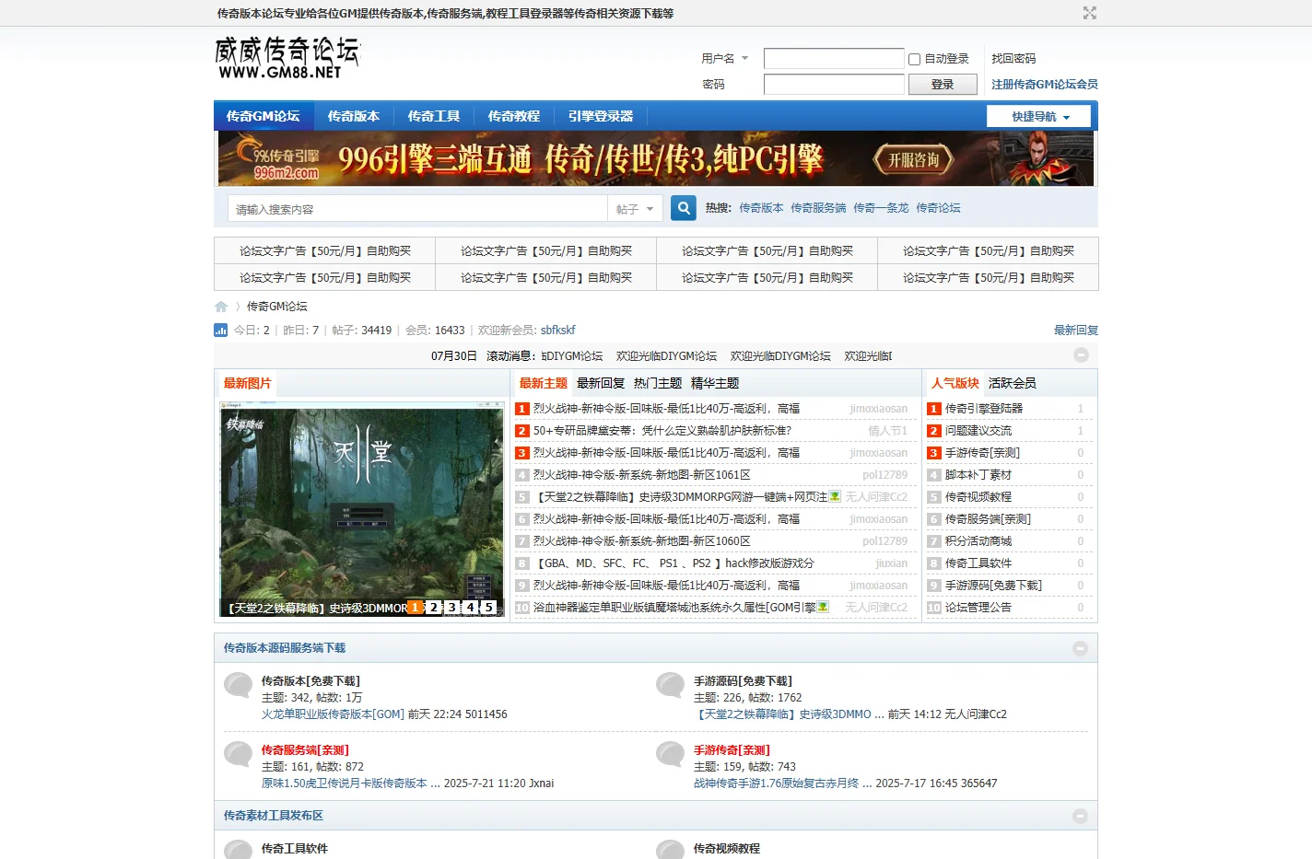The image size is (1312, 859).
Task: Collapse the 传奇版本源码服务端下载 section
Action: tap(1080, 648)
